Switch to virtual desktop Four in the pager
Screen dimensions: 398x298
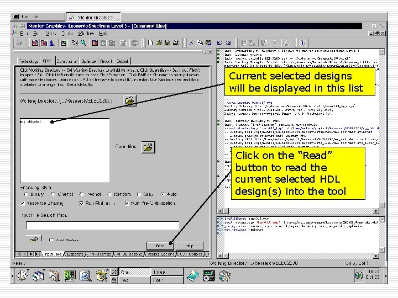(x=167, y=280)
